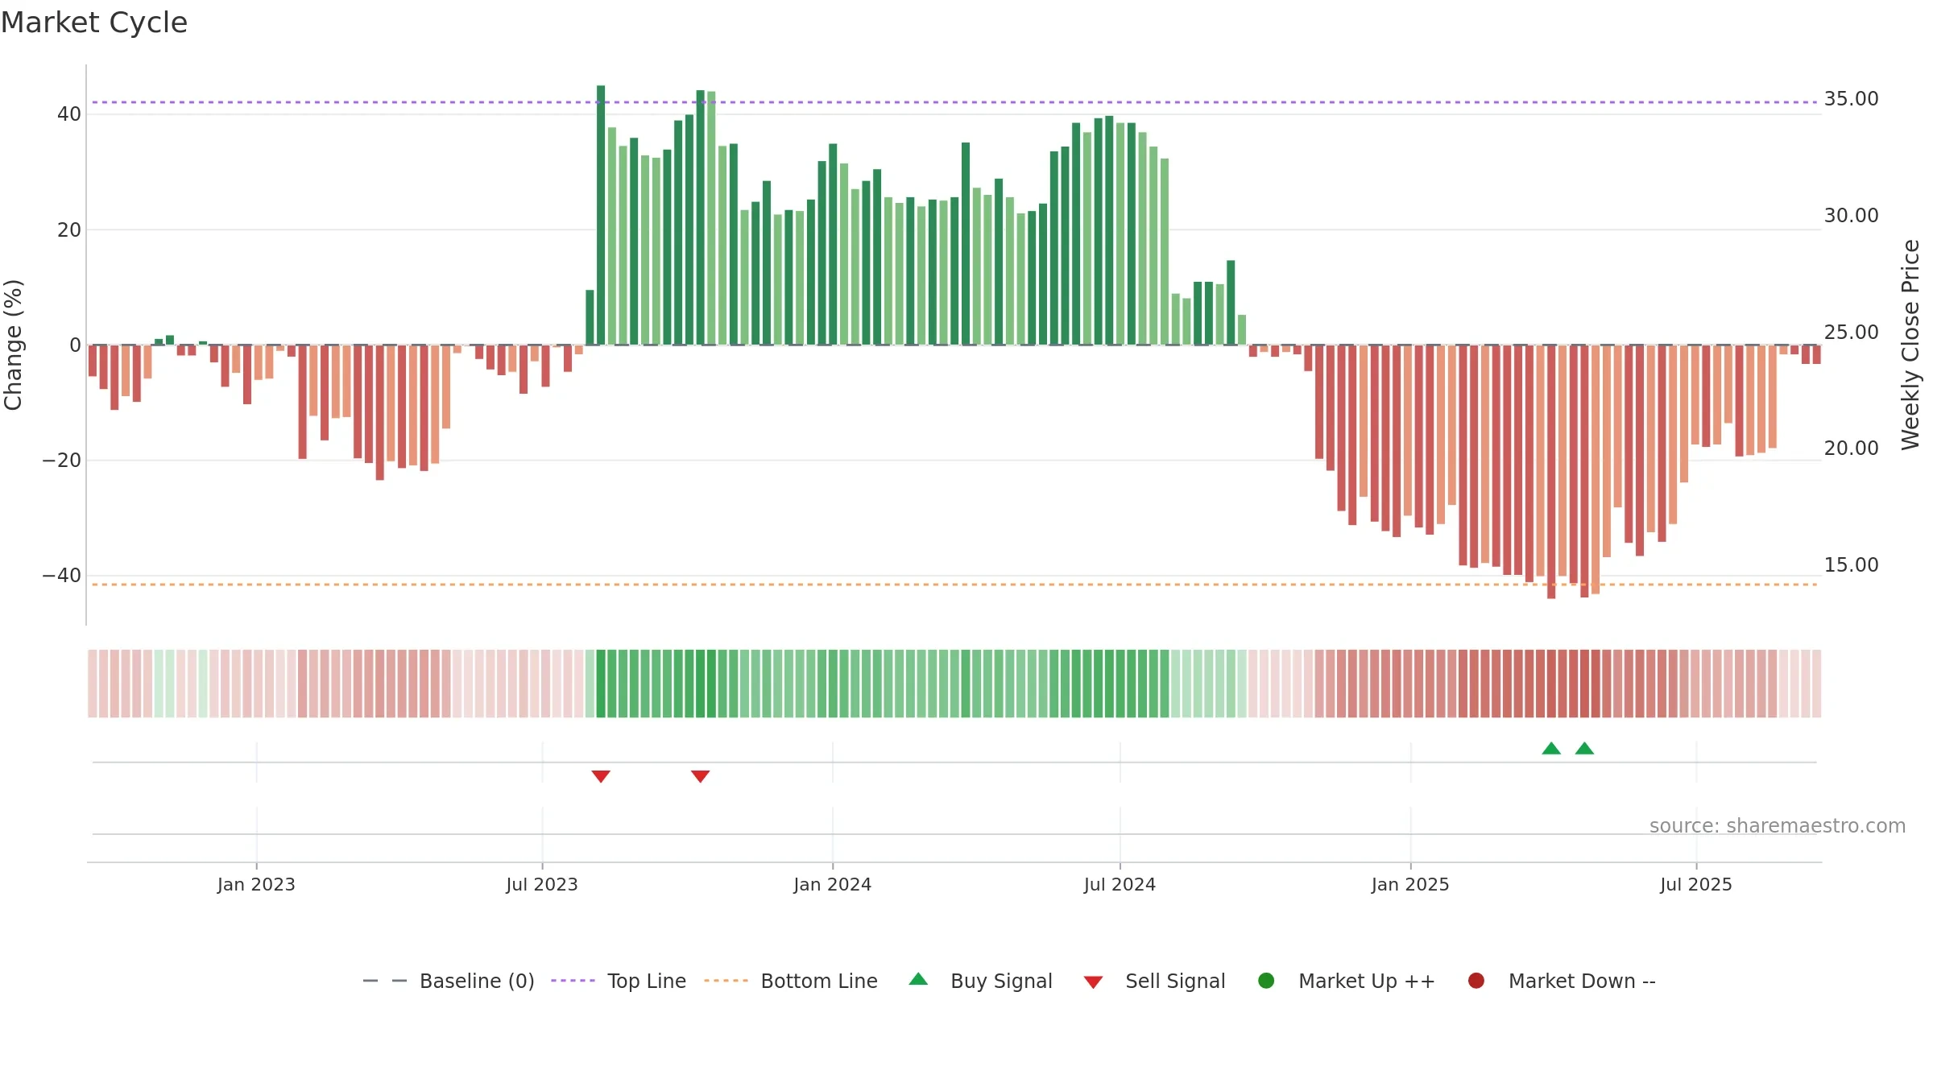Toggle the Baseline (0) legend entry
This screenshot has height=1087, width=1933.
click(449, 981)
